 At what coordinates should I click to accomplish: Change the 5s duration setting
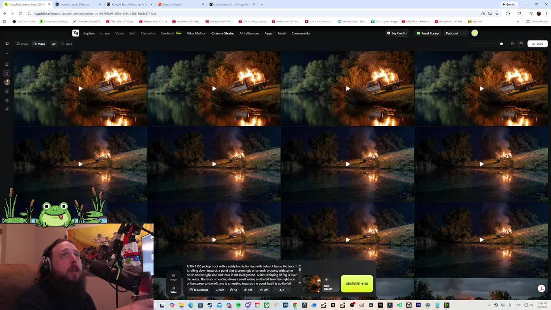(x=233, y=290)
